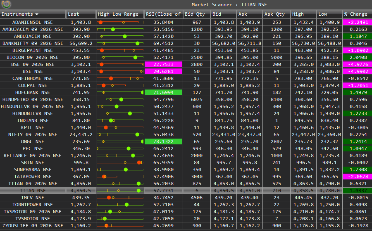Select the SBIN NSE instrument
The width and height of the screenshot is (372, 231).
(x=33, y=163)
